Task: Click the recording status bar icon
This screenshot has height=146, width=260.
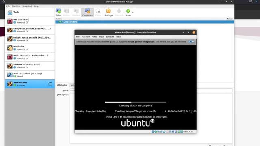Action: tap(173, 131)
